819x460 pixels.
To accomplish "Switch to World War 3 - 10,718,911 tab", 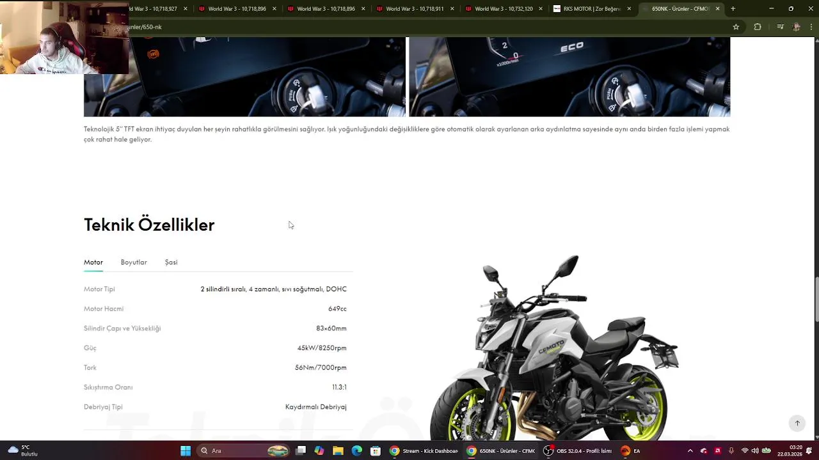I will [x=415, y=9].
